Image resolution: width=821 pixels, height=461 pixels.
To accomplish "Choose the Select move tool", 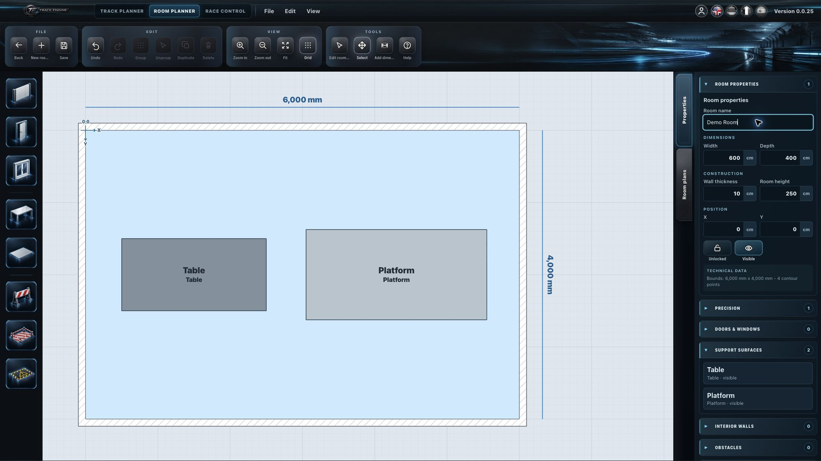I will coord(362,46).
